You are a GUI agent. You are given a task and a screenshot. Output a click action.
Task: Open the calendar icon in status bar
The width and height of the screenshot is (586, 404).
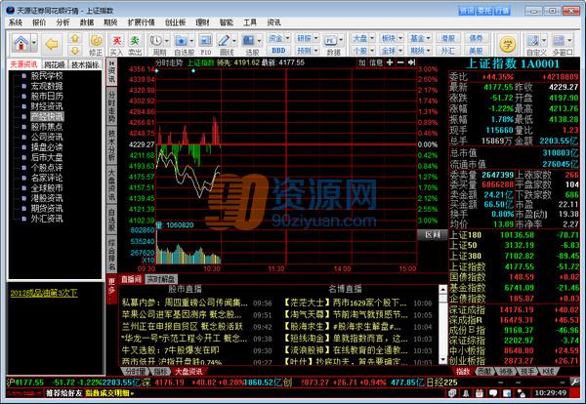[x=480, y=393]
